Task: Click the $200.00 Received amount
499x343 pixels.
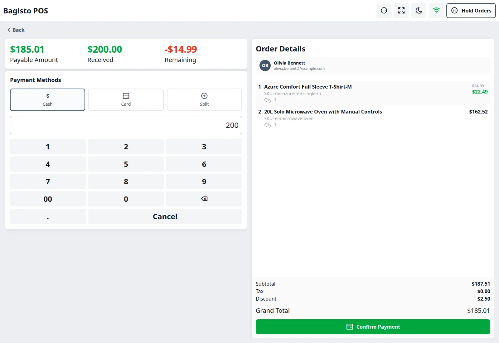Action: 104,49
